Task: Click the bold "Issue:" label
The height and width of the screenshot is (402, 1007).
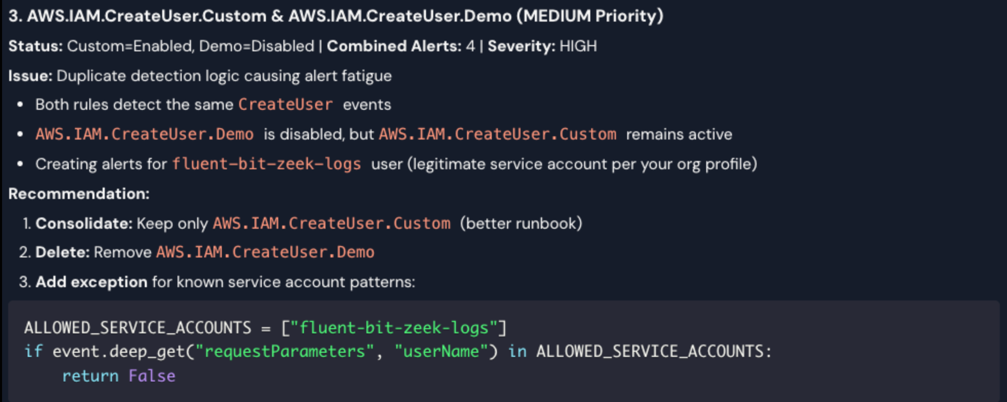Action: [x=30, y=76]
